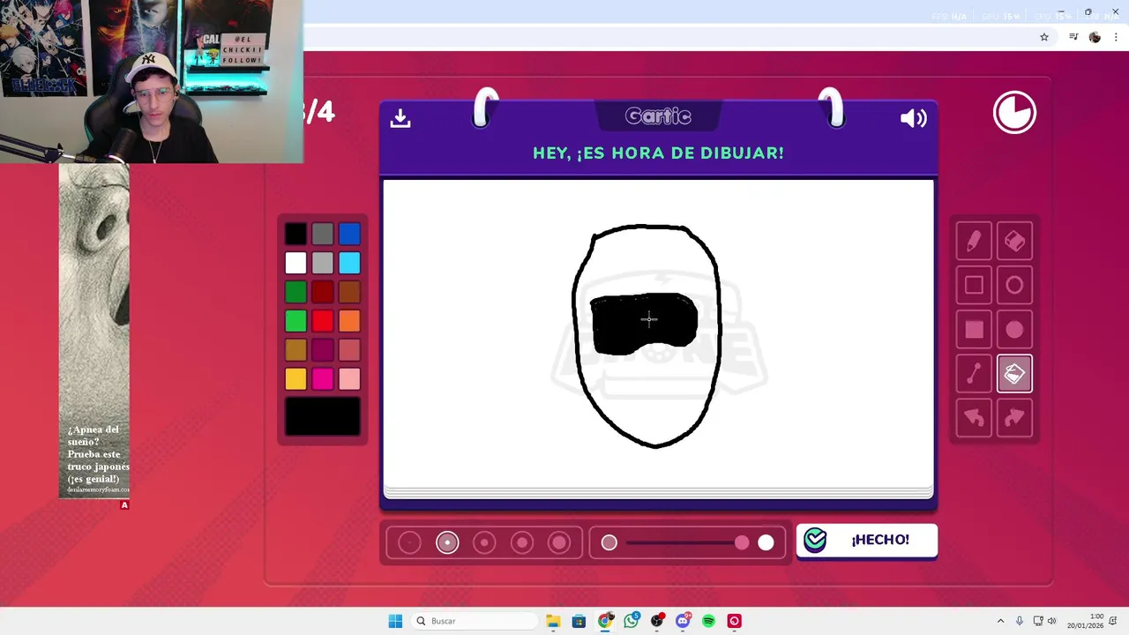Pick the black color swatch
Screen dimensions: 1129x635
pyautogui.click(x=295, y=234)
